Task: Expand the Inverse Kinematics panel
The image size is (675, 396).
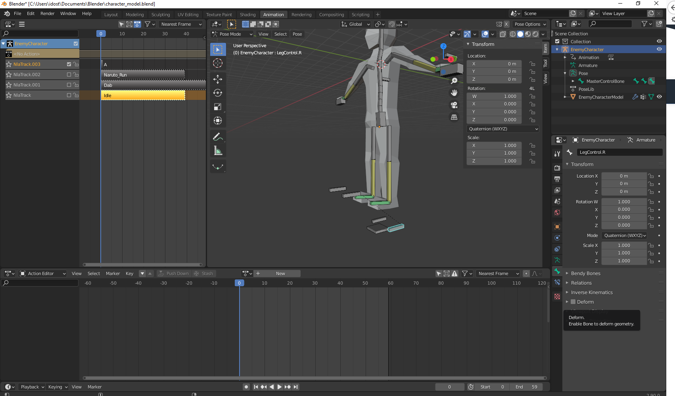Action: click(x=591, y=293)
